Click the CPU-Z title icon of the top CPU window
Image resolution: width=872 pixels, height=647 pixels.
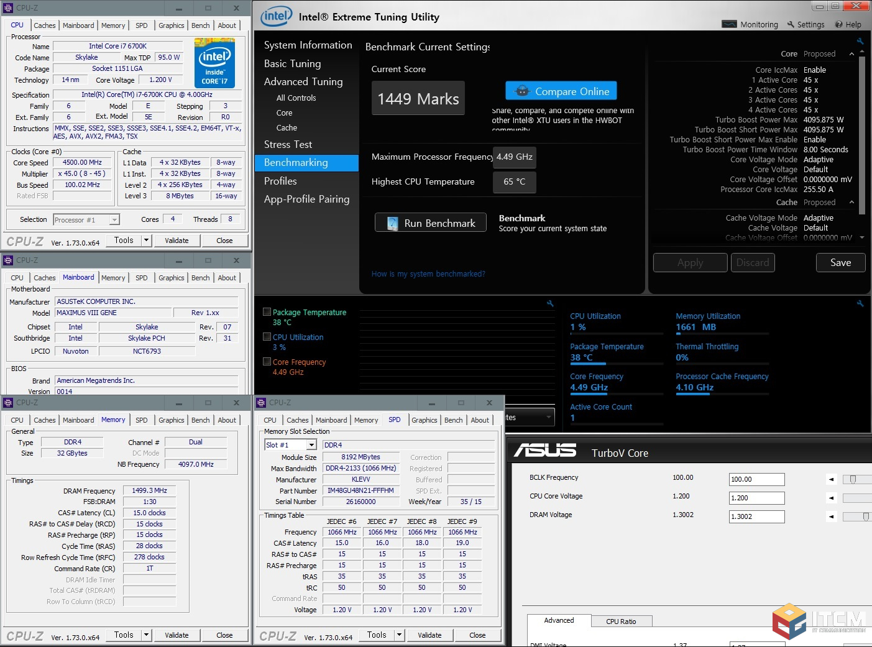(8, 8)
